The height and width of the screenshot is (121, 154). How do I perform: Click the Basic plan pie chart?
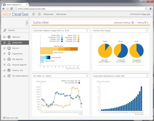[x=105, y=51]
